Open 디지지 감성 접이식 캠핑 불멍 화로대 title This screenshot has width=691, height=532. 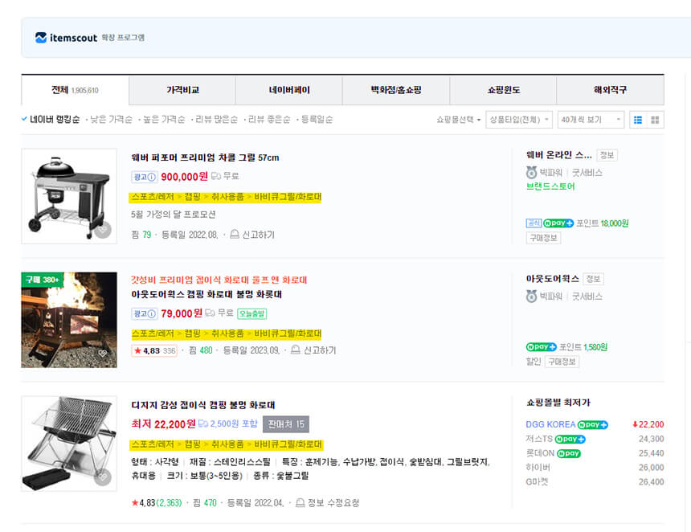[203, 404]
